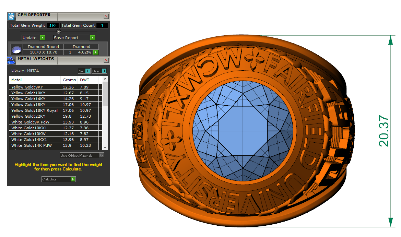Collapse the gem report with the divider arrow
The image size is (401, 237).
tap(58, 32)
